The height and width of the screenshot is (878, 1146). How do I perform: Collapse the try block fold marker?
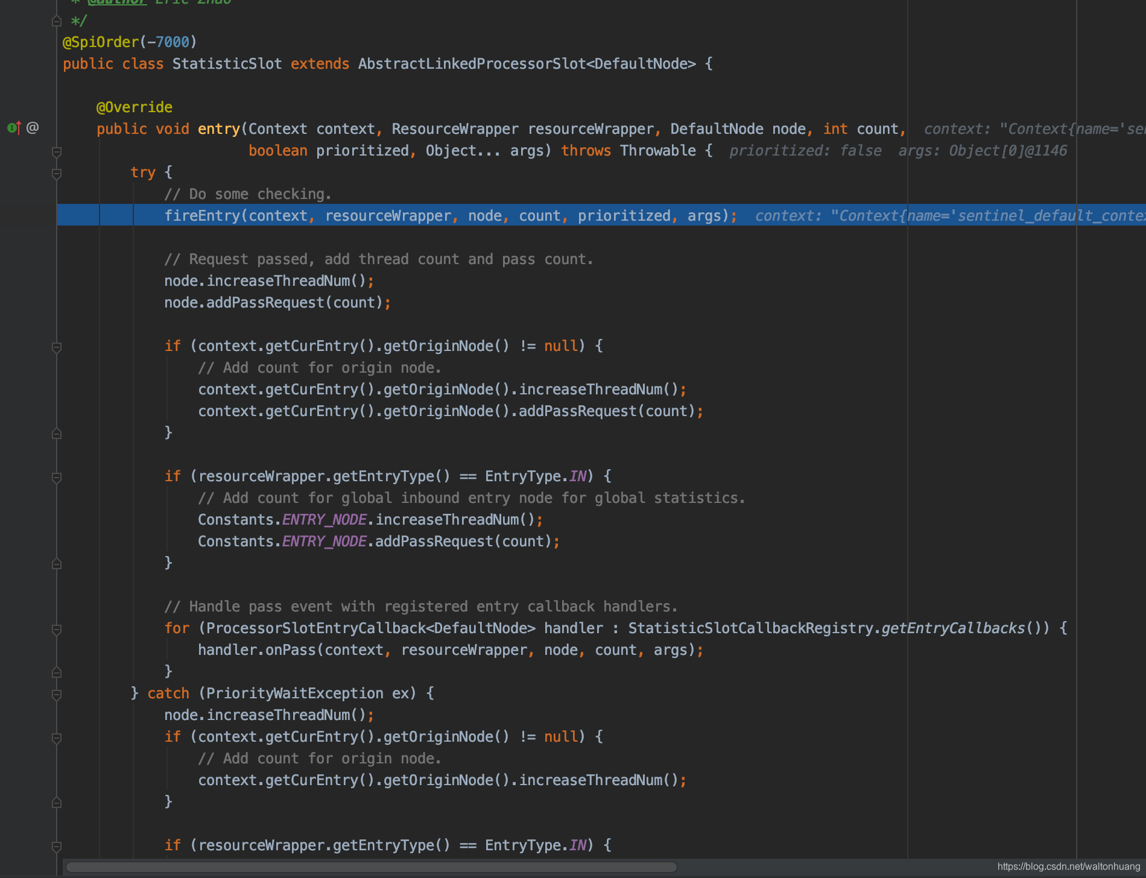coord(57,174)
